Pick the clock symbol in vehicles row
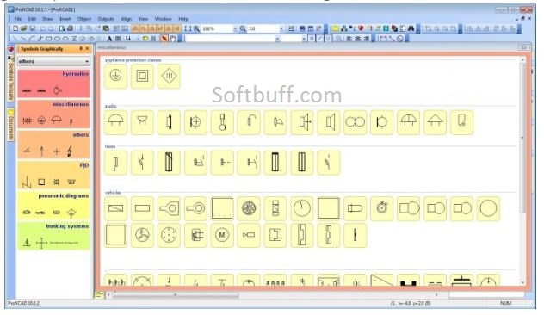 pyautogui.click(x=302, y=208)
